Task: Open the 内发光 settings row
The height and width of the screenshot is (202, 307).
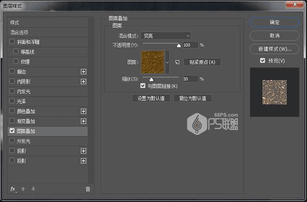Action: tap(48, 91)
